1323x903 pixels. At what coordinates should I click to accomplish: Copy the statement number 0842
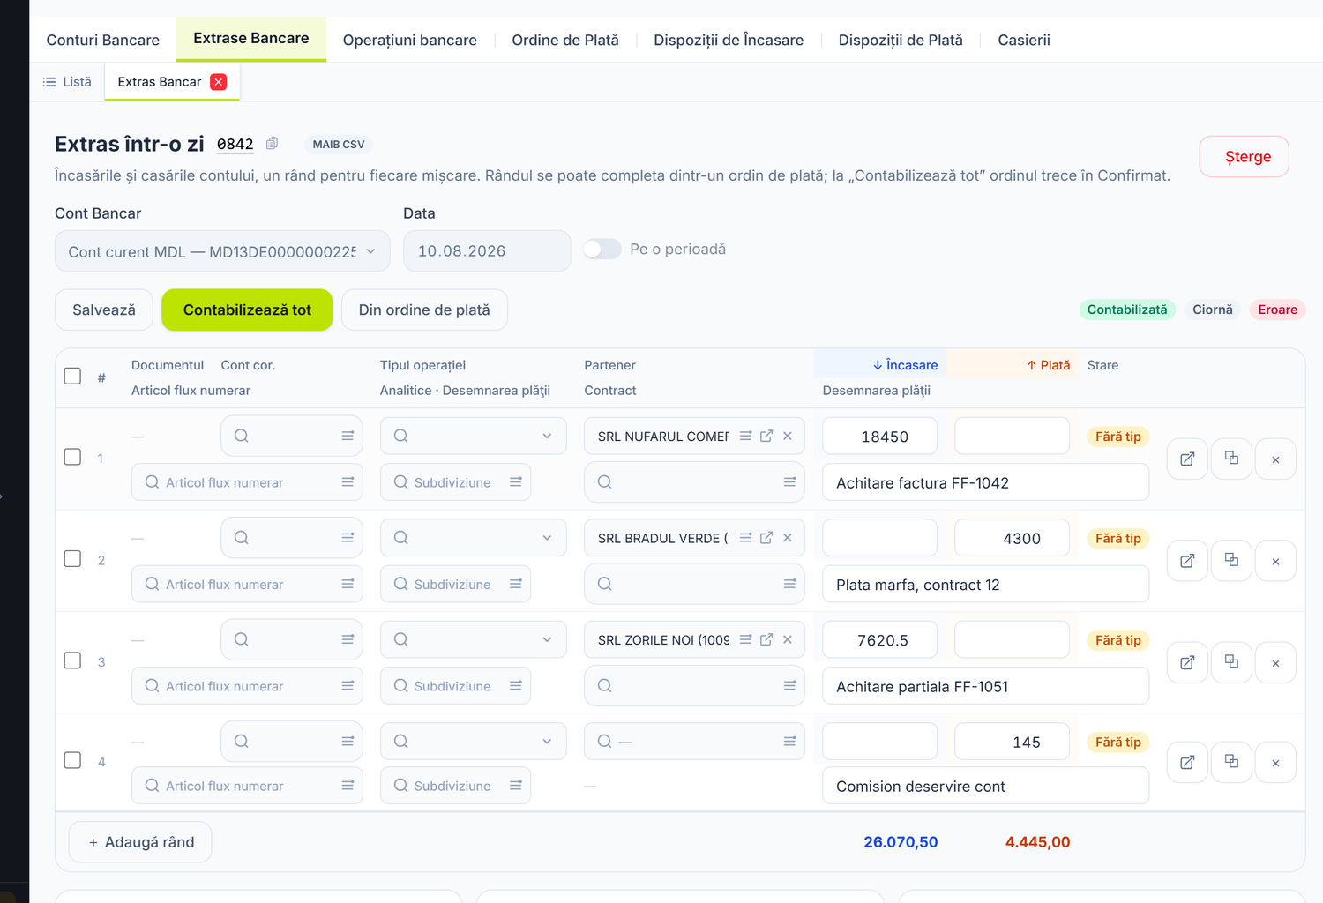273,144
